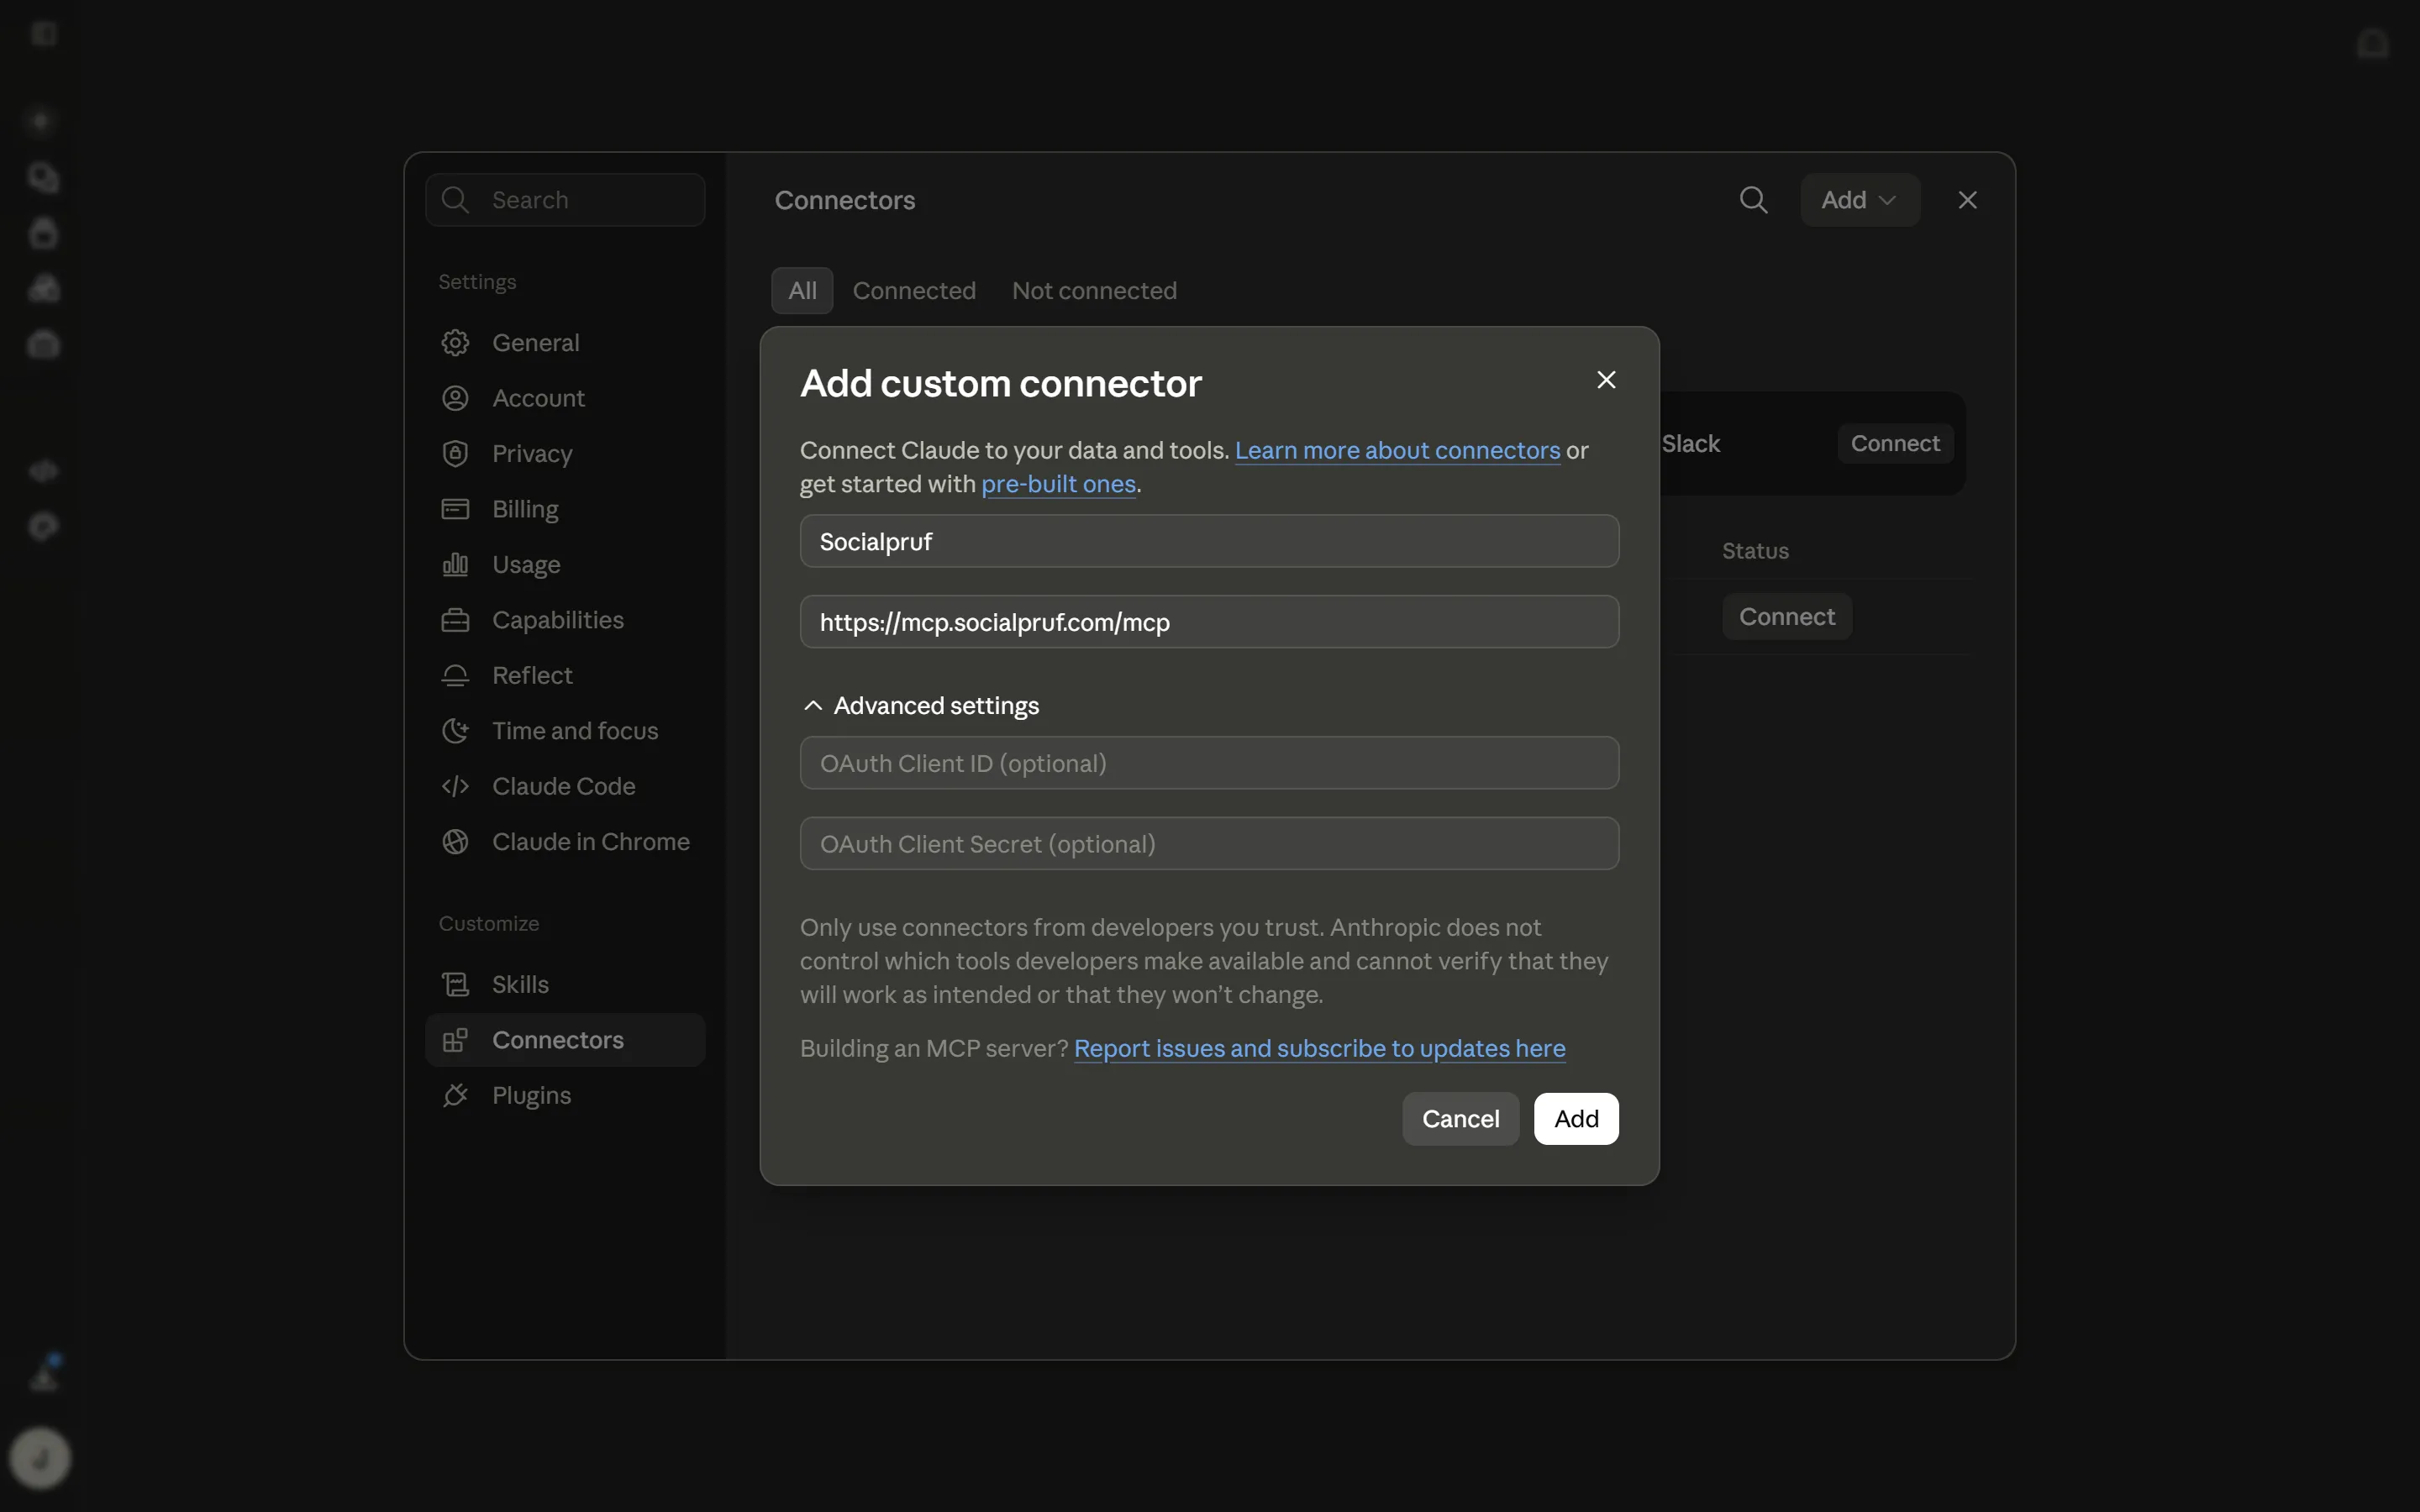Close the Add custom connector dialog
This screenshot has height=1512, width=2420.
[x=1606, y=380]
